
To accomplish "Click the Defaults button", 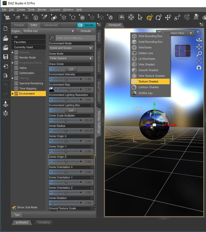I will [x=86, y=31].
